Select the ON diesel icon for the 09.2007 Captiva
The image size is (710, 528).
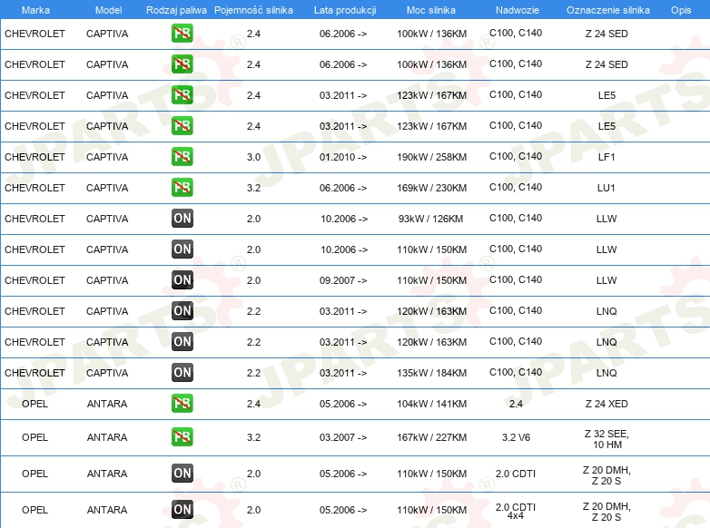tap(182, 280)
